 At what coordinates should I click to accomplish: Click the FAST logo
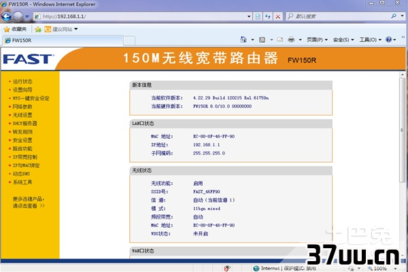pyautogui.click(x=29, y=59)
